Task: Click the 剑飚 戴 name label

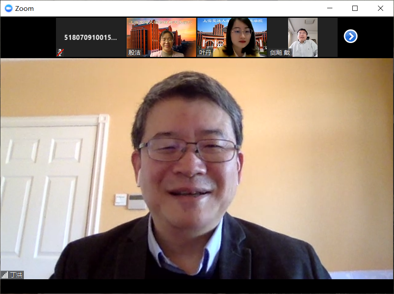Action: [280, 53]
